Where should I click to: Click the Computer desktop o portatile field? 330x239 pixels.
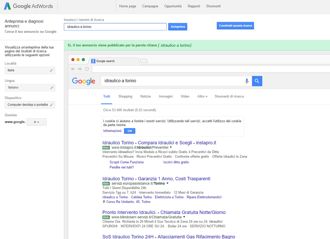pyautogui.click(x=30, y=105)
